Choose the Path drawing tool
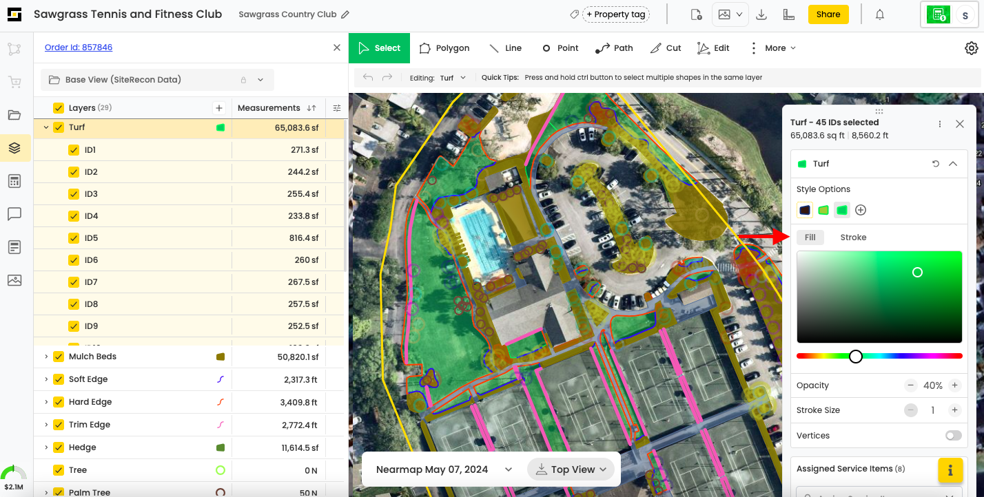Screen dimensions: 984x497 coord(614,48)
